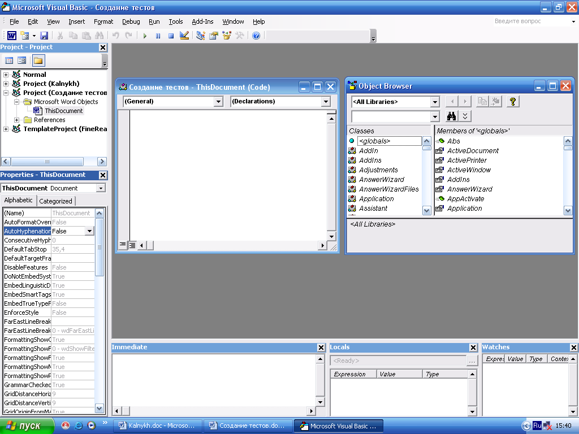Click the Locals call stack ellipsis button
The width and height of the screenshot is (579, 434).
472,361
